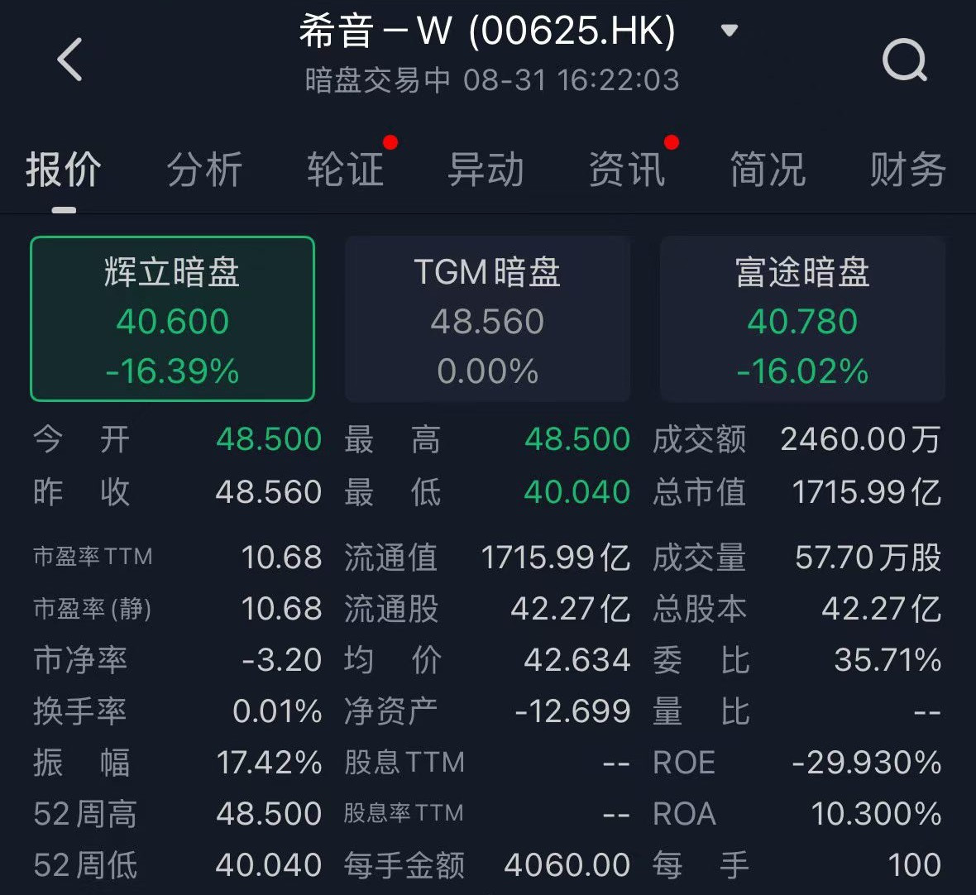Tap 换手率 value 0.01%
Image resolution: width=976 pixels, height=895 pixels.
(x=277, y=711)
